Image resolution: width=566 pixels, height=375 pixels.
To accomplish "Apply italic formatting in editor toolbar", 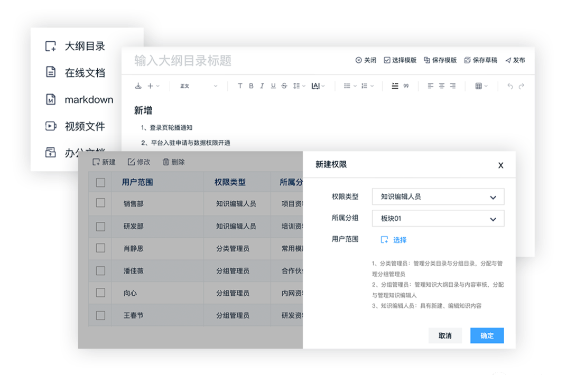I will point(262,86).
